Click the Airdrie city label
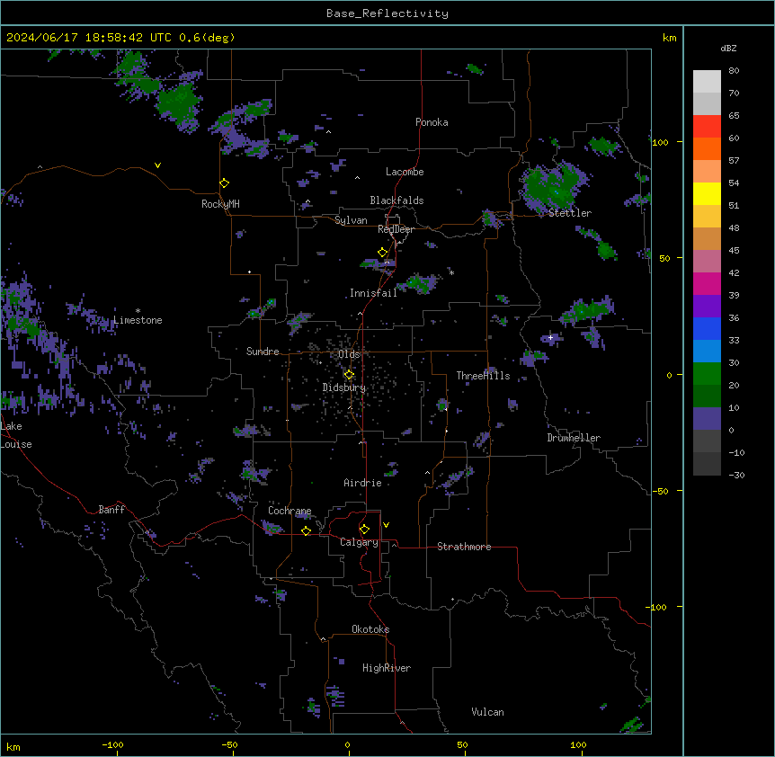Viewport: 775px width, 757px height. [x=362, y=483]
